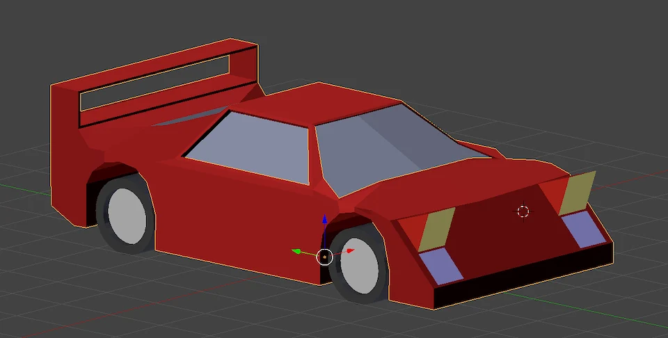Click the yellow pop-up headlight nearest the front wheel
The image size is (668, 338).
[x=437, y=229]
